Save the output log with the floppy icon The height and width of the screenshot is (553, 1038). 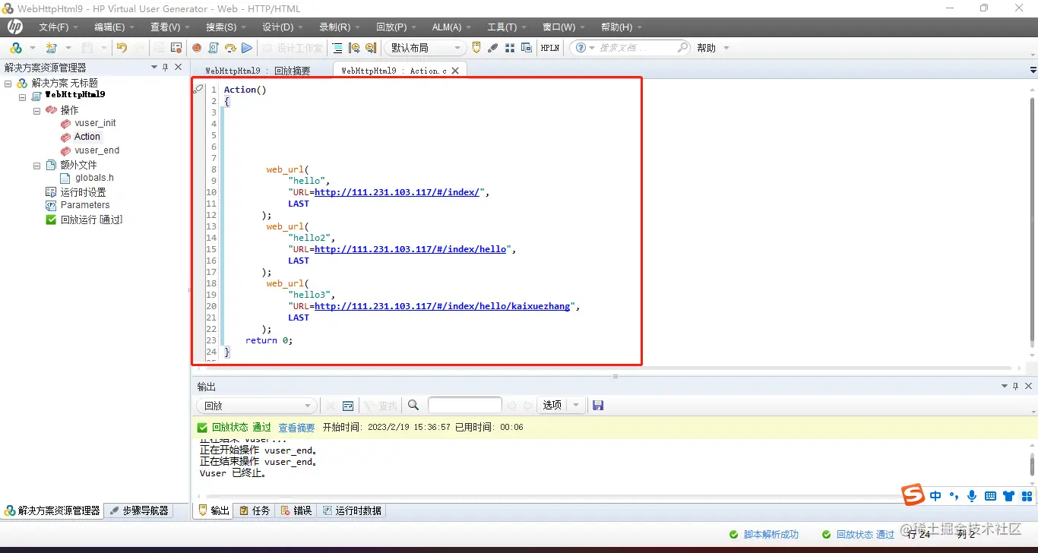[598, 405]
